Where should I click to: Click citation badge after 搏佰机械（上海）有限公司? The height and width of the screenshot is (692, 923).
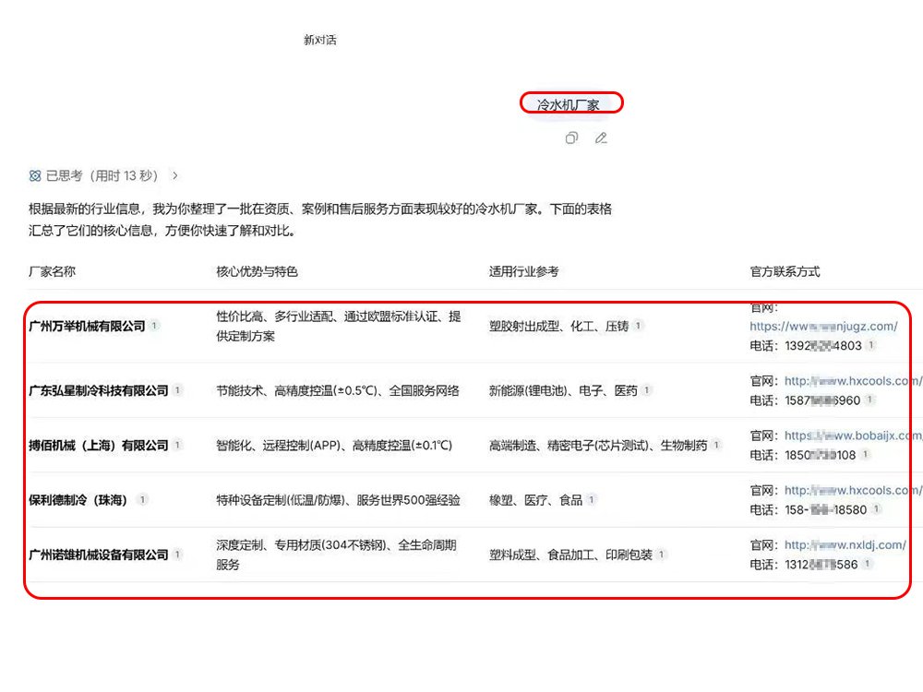click(x=177, y=445)
